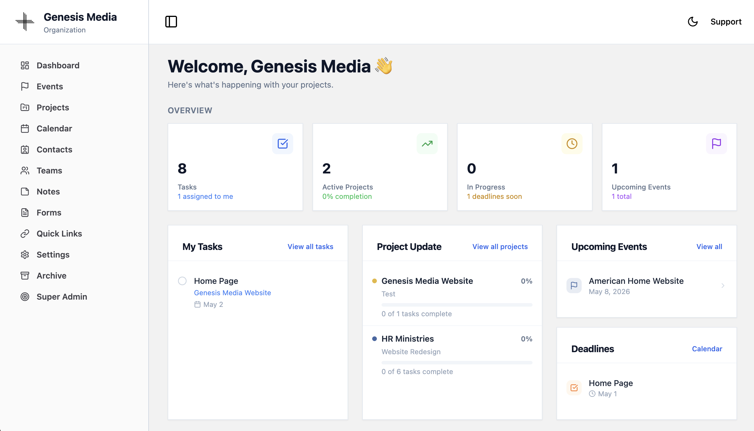Click the Forms document icon
Viewport: 754px width, 431px height.
pos(25,213)
